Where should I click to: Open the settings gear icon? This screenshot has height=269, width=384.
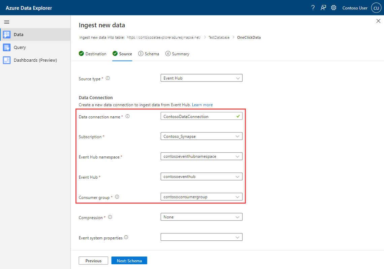click(x=333, y=7)
